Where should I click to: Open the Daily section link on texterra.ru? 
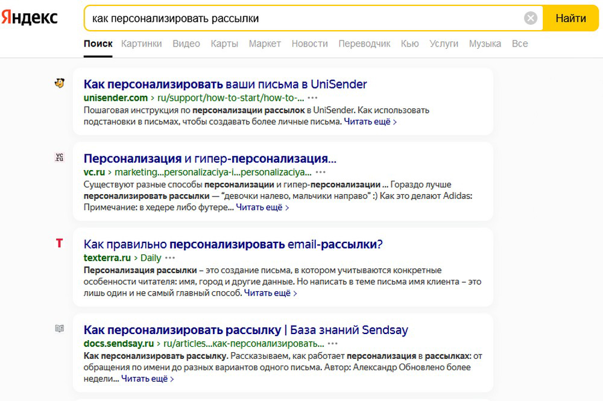click(x=151, y=257)
